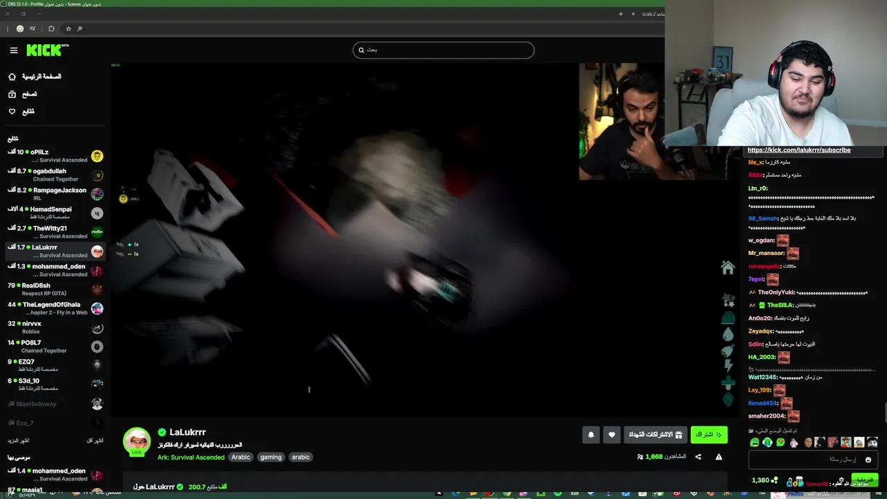Click HA_2003 username in chat
Viewport: 887px width, 499px height.
pos(762,357)
